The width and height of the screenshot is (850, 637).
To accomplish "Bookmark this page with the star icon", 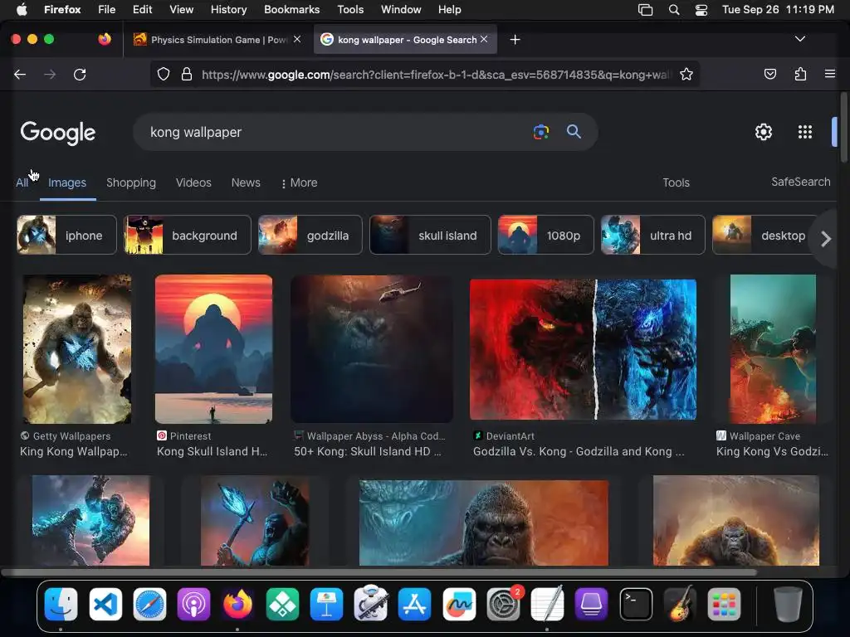I will (686, 74).
